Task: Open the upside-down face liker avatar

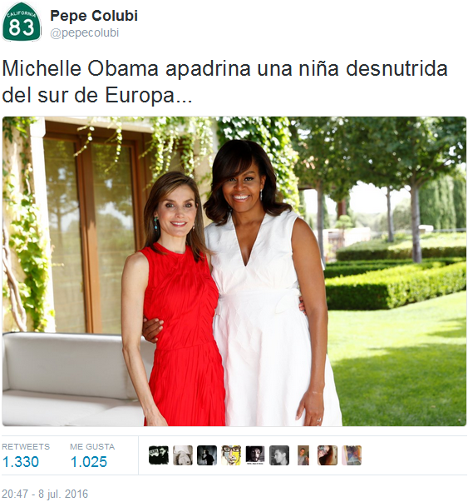Action: pyautogui.click(x=183, y=455)
